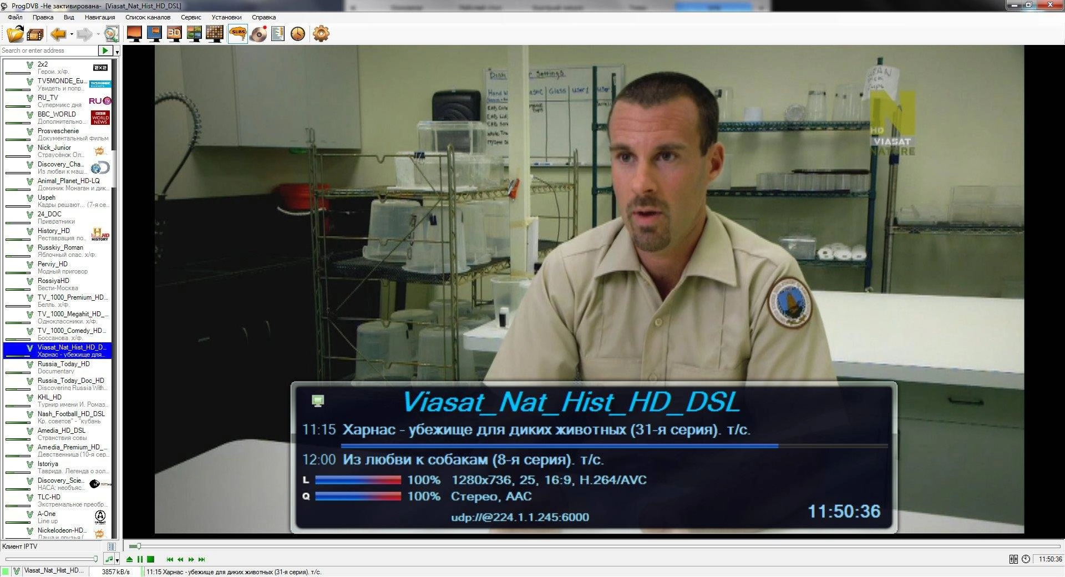This screenshot has height=577, width=1065.
Task: Click the playback seek bar handle
Action: (138, 546)
